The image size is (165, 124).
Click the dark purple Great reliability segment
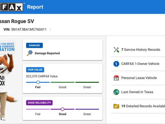click(x=87, y=109)
